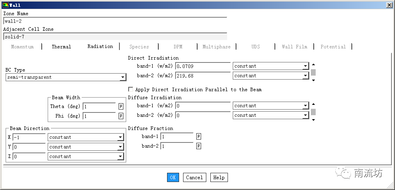Click the Theta parameter P icon
This screenshot has width=395, height=190.
121,106
